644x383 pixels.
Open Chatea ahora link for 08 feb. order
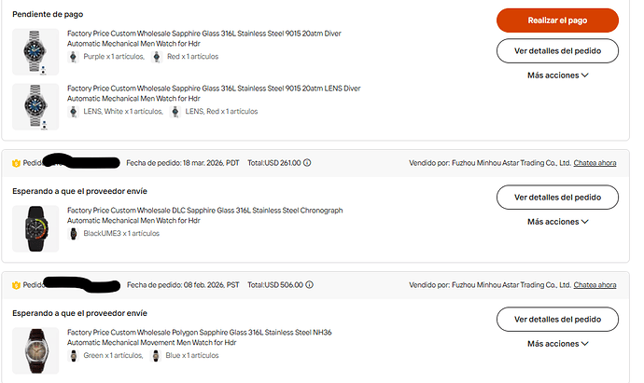coord(595,284)
